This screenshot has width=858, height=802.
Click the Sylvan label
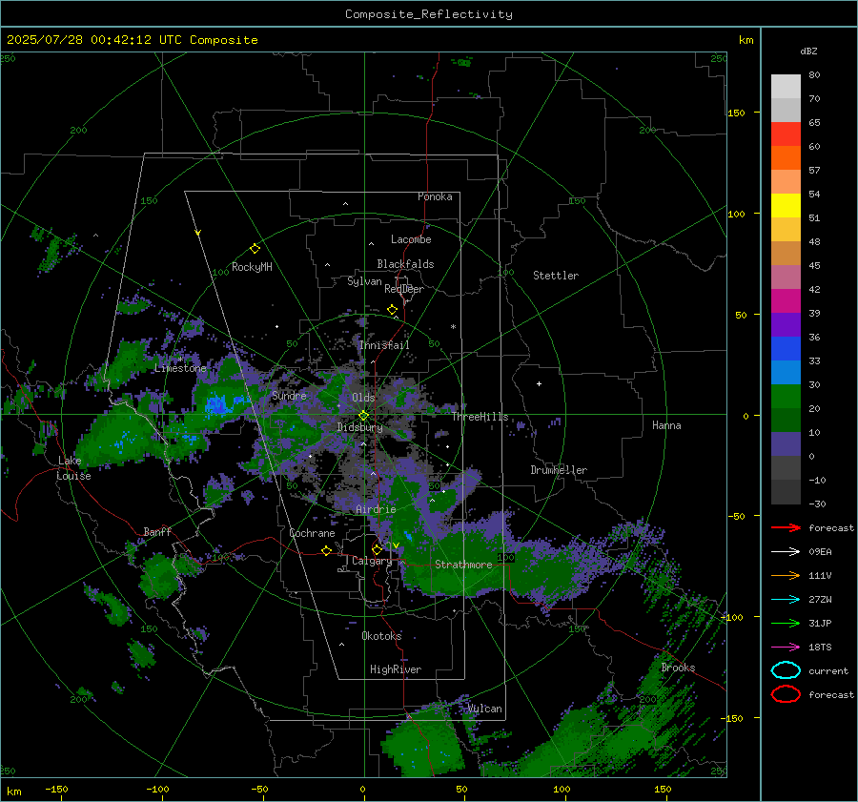click(x=364, y=281)
